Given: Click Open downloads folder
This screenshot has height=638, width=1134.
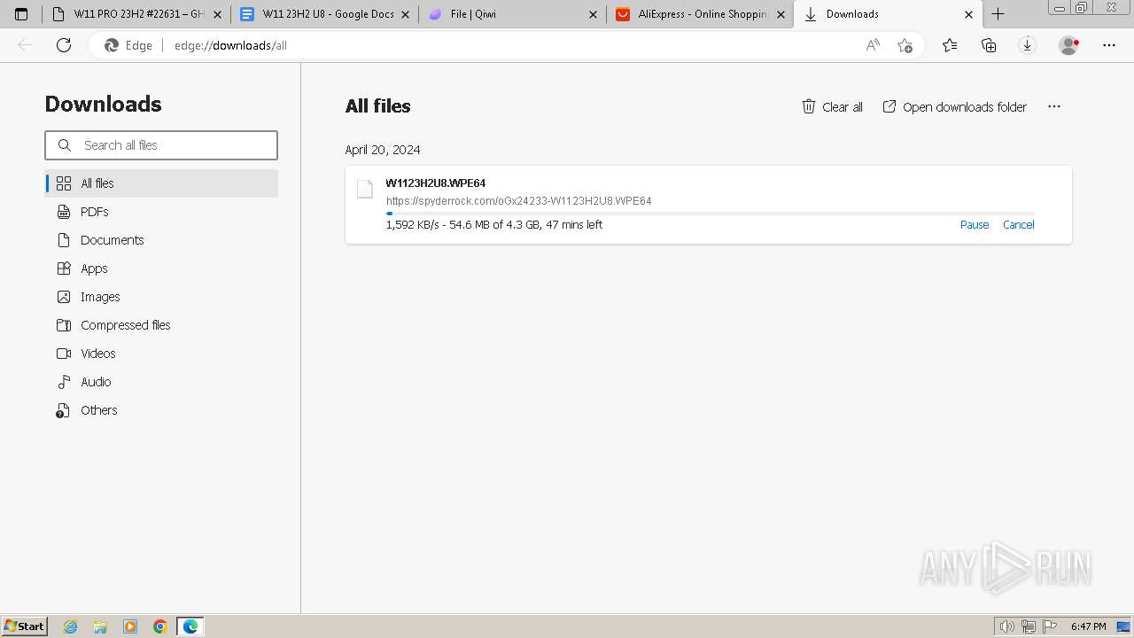Looking at the screenshot, I should 954,106.
